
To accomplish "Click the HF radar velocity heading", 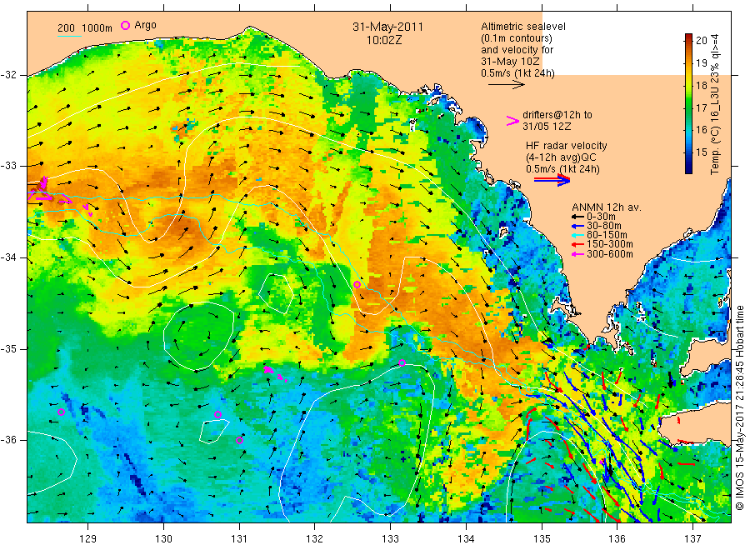I will [x=567, y=146].
